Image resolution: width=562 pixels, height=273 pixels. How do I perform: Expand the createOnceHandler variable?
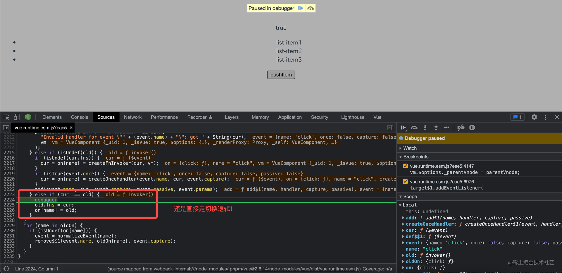pos(403,224)
